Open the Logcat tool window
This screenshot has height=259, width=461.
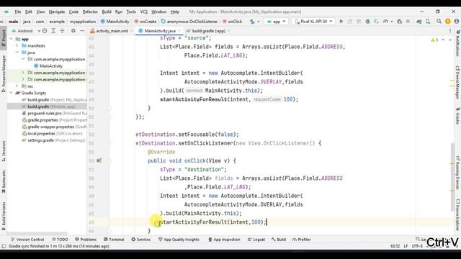point(256,240)
